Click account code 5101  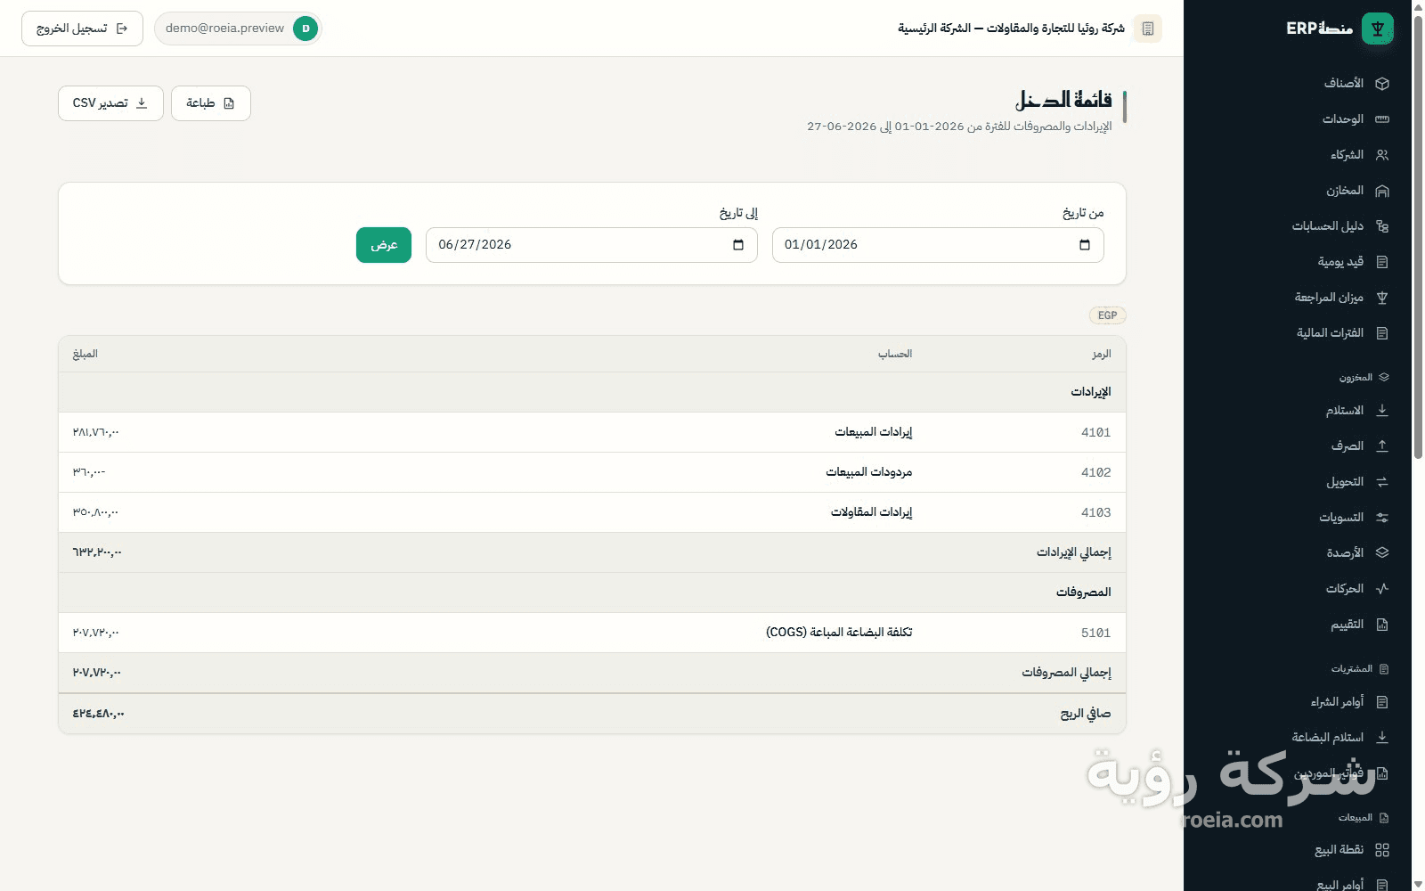click(1095, 633)
